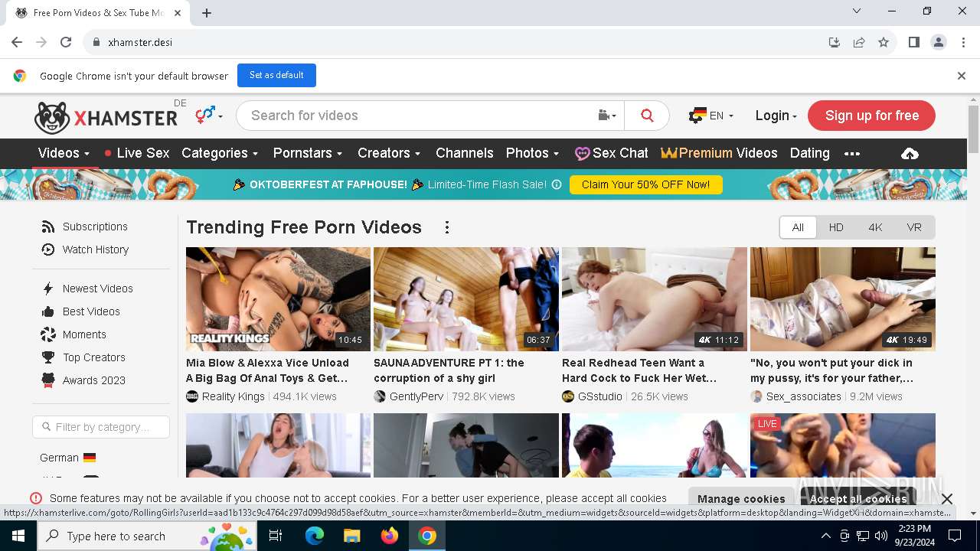Open the install app icon in address bar
Screen dimensions: 980x551
point(835,42)
